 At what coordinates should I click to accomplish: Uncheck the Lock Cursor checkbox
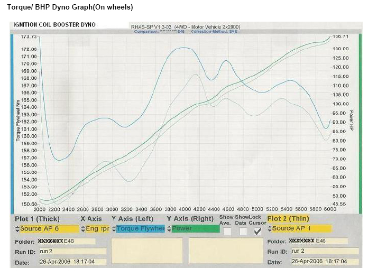(x=258, y=231)
